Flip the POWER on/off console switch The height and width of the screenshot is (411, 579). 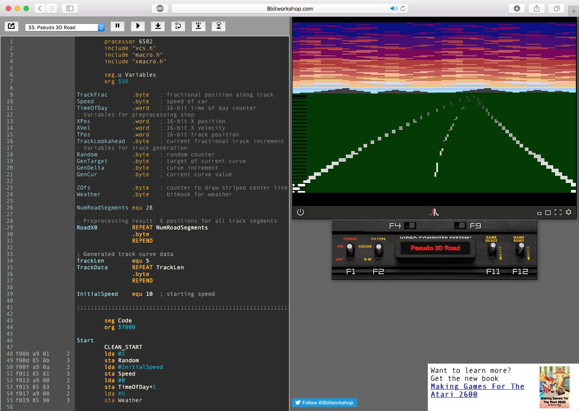[350, 251]
